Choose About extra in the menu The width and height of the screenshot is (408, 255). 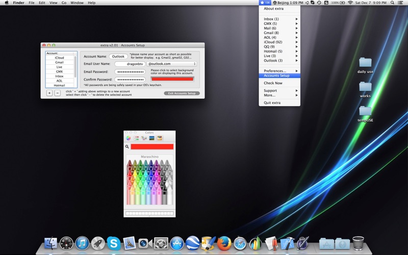(279, 9)
